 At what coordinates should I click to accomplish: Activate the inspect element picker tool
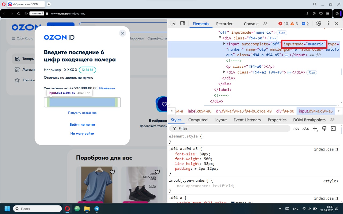pyautogui.click(x=173, y=24)
